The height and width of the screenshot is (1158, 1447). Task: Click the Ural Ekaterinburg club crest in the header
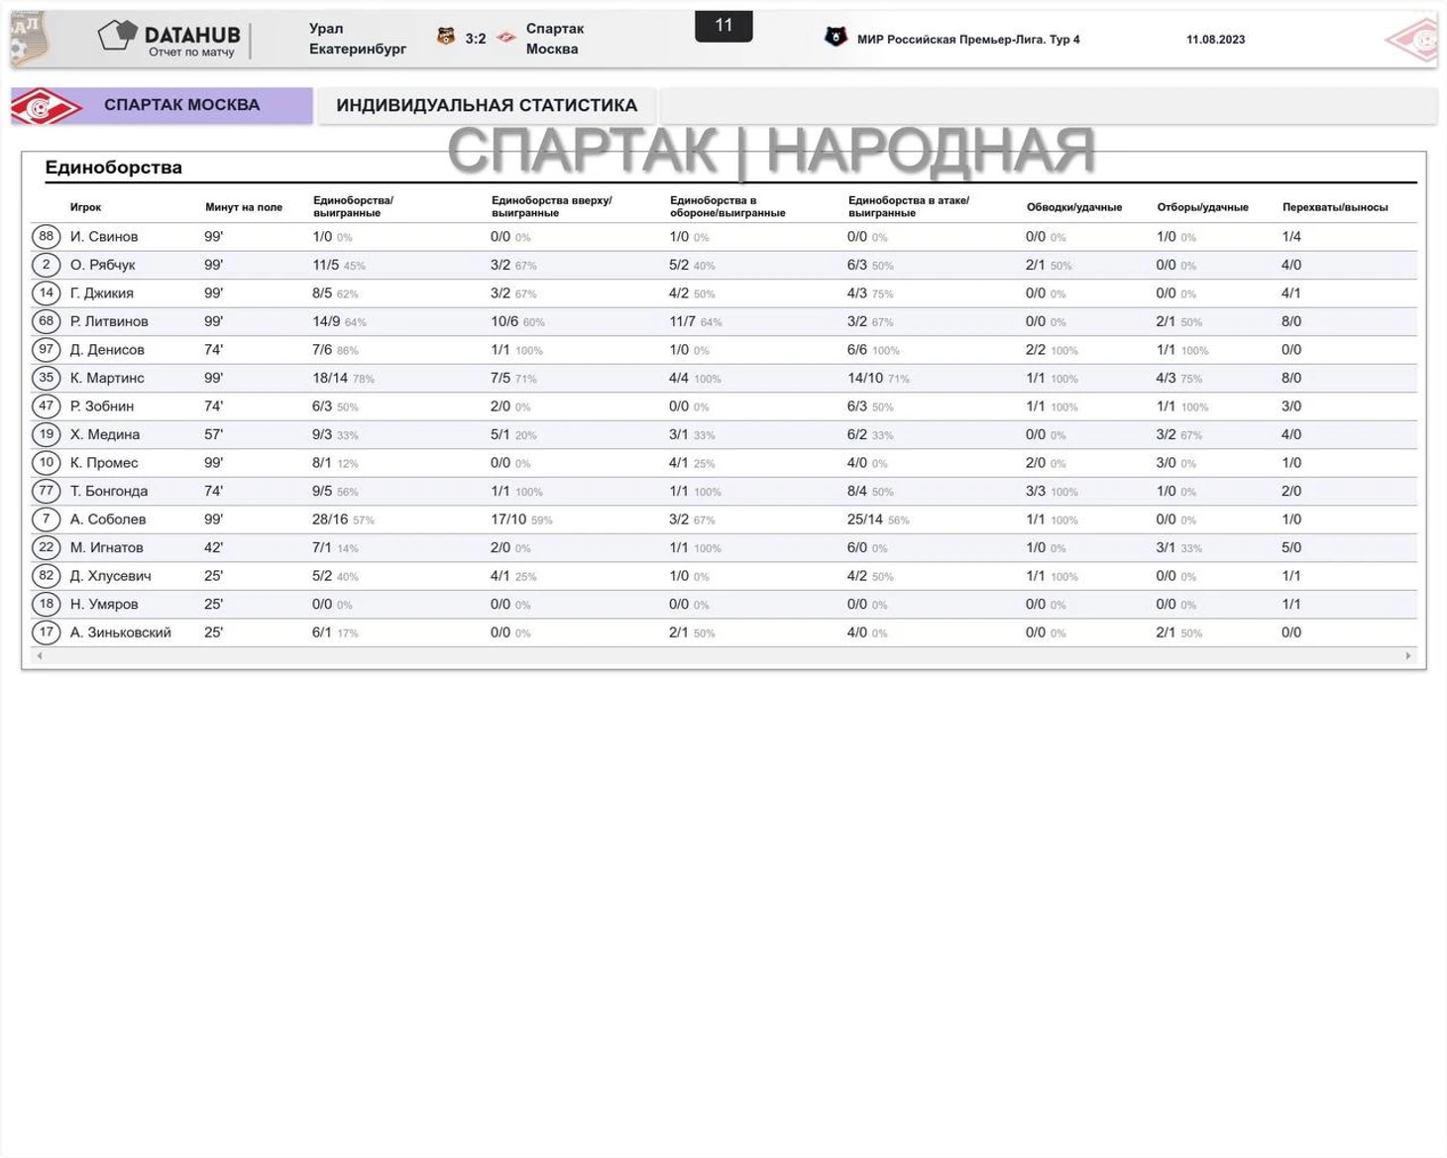pos(446,38)
